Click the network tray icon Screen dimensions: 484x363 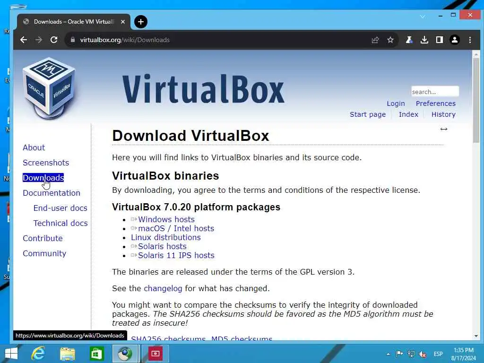pyautogui.click(x=411, y=354)
